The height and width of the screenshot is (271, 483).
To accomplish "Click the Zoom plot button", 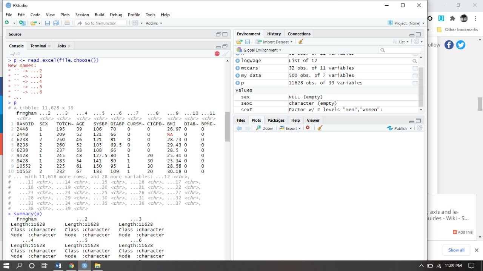I will 265,128.
